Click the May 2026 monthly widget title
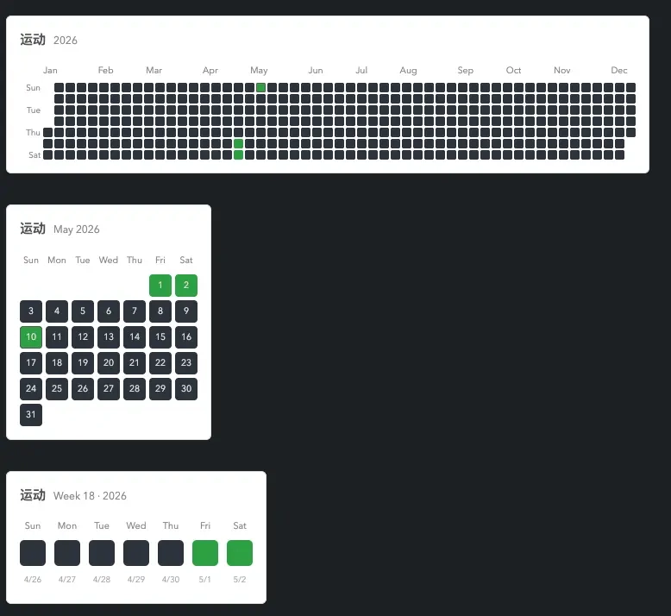This screenshot has height=616, width=671. coord(76,229)
